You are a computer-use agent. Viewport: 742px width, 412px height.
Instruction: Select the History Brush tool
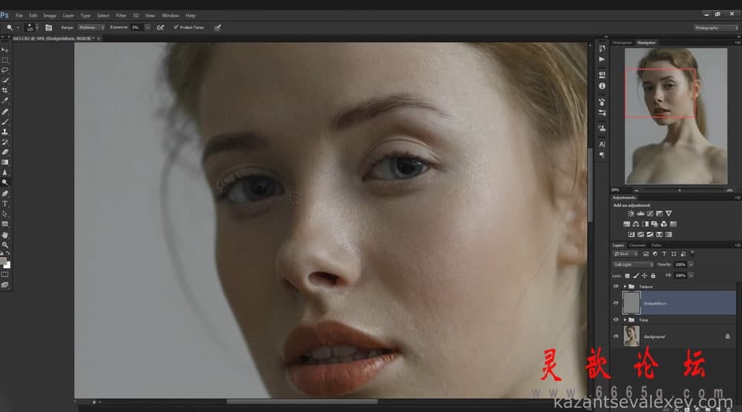point(4,142)
